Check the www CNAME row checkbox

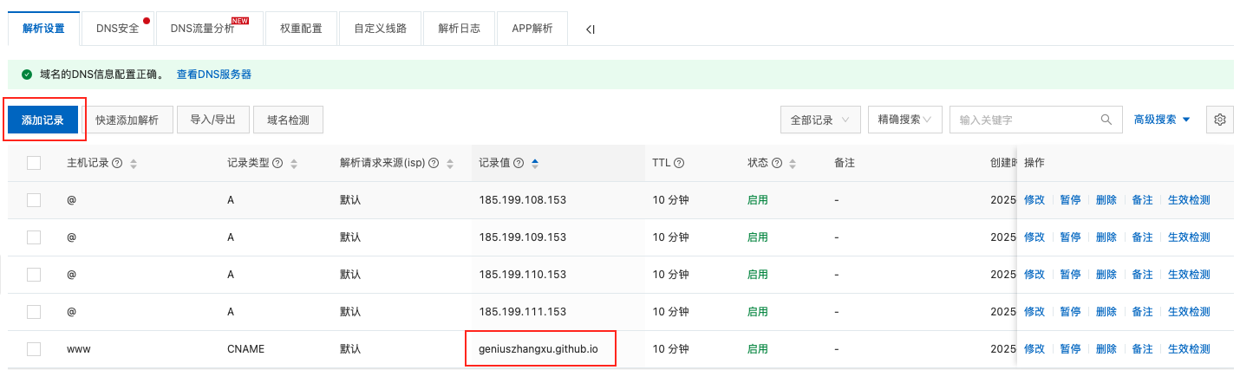[x=34, y=349]
